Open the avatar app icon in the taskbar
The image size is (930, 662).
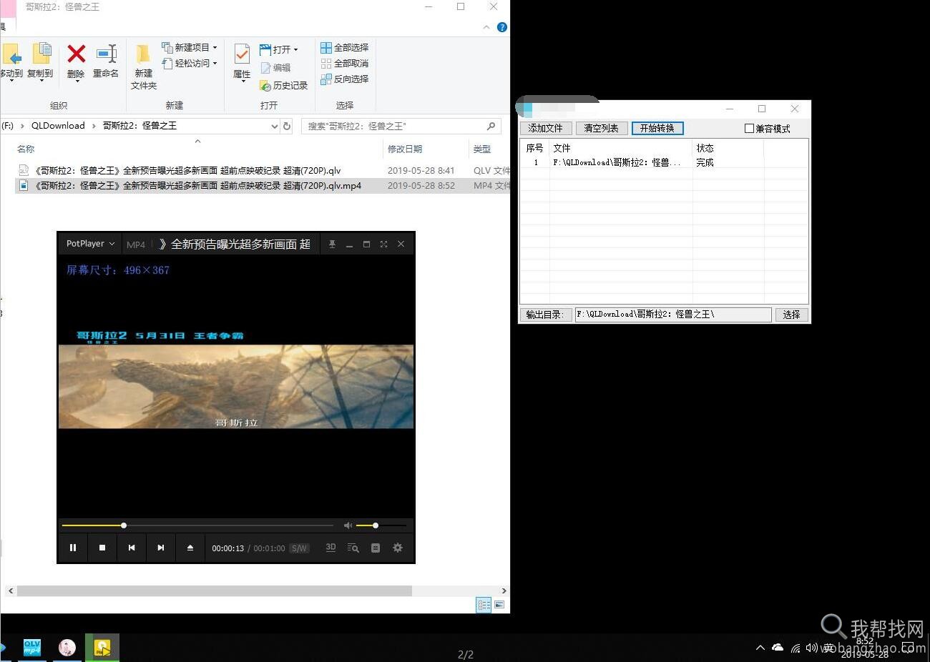click(67, 648)
